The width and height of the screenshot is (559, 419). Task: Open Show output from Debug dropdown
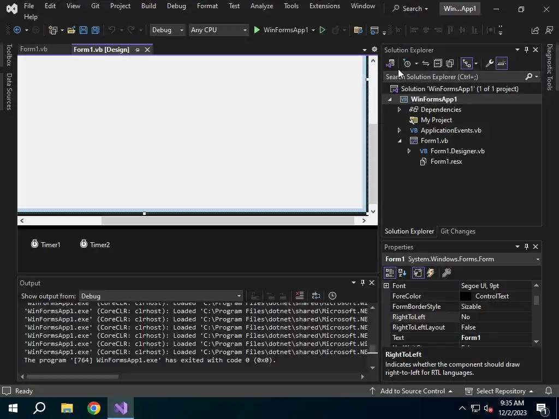160,296
